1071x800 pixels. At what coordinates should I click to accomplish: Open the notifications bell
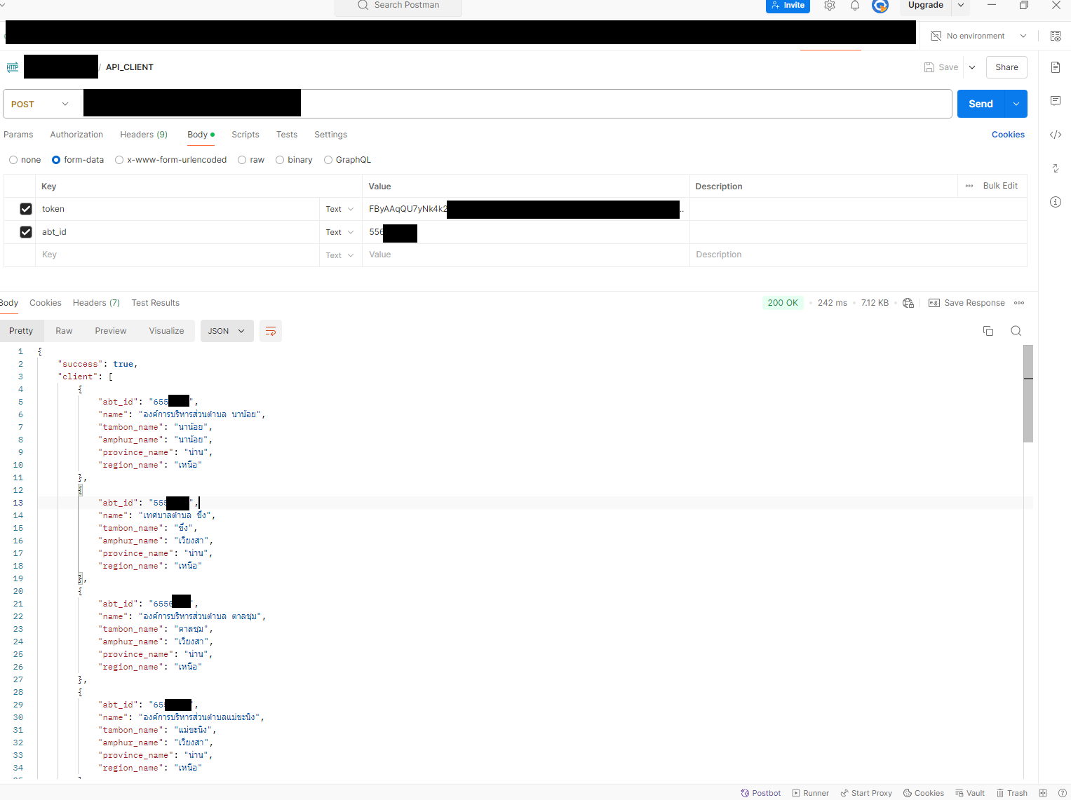coord(855,6)
